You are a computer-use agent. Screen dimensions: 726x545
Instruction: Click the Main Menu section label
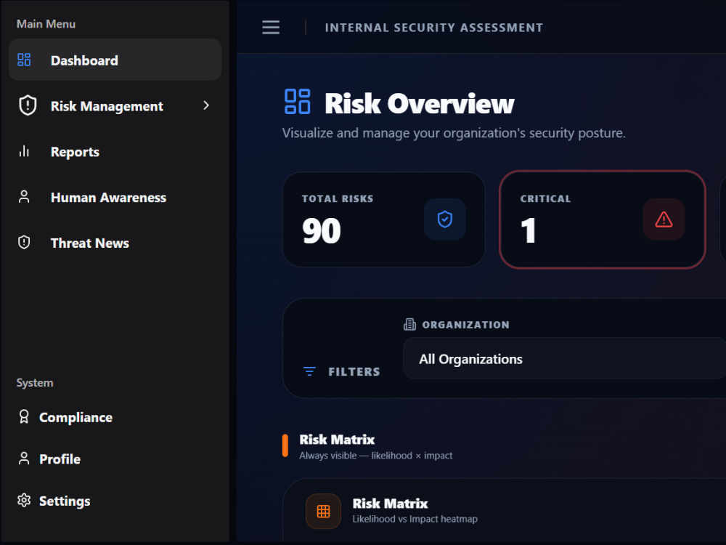(x=46, y=24)
